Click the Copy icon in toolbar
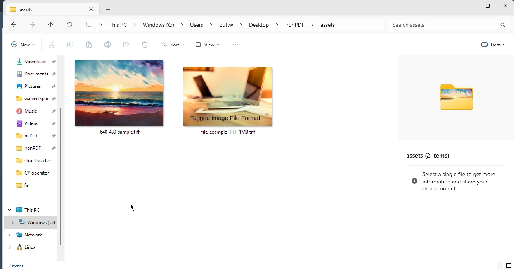Viewport: 514px width, 269px height. pos(70,45)
